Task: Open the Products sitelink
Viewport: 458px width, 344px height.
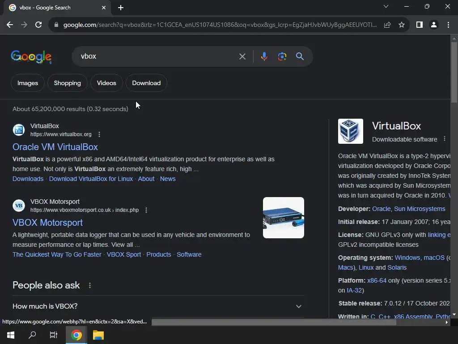Action: (x=159, y=254)
